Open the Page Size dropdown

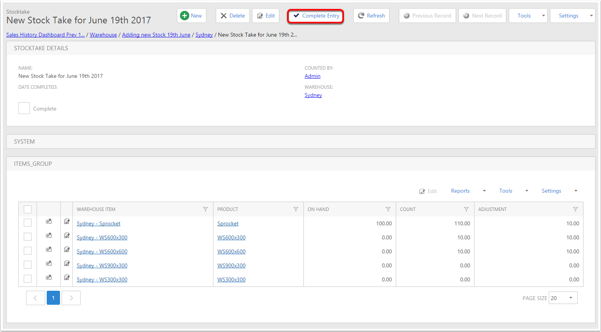563,298
